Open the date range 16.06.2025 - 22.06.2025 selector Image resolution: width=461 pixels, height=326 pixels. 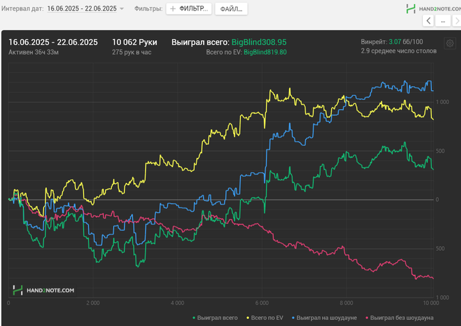point(82,9)
